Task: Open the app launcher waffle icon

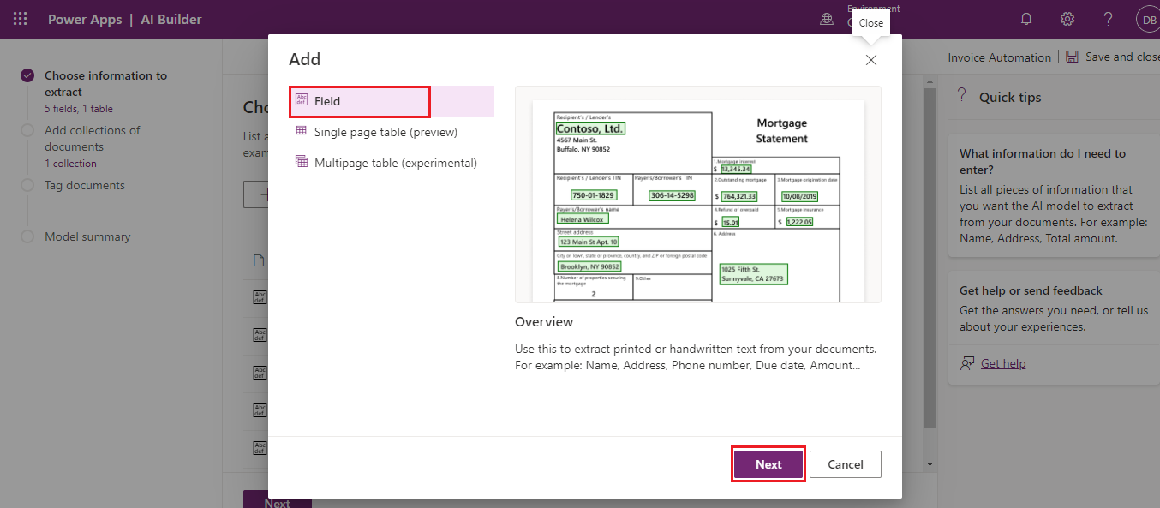Action: tap(20, 19)
